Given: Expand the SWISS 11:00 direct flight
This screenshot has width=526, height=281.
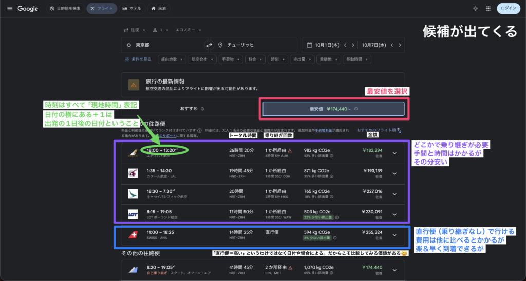Looking at the screenshot, I should point(394,235).
